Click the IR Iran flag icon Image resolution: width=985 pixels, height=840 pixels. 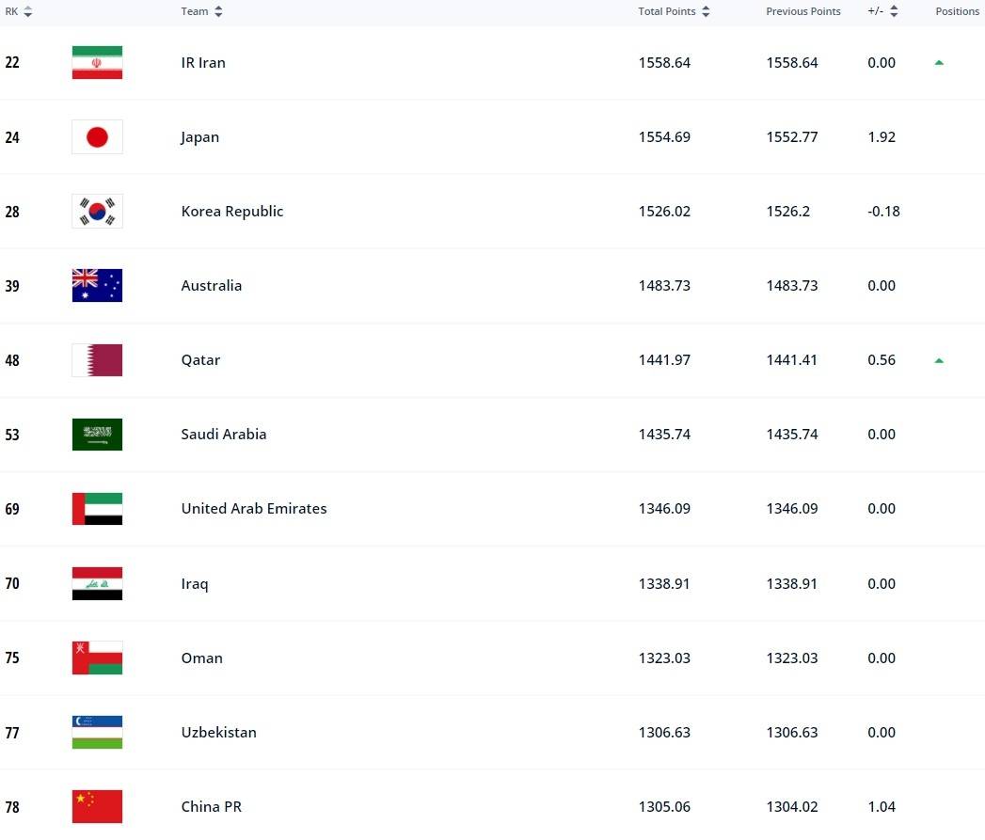[x=97, y=63]
